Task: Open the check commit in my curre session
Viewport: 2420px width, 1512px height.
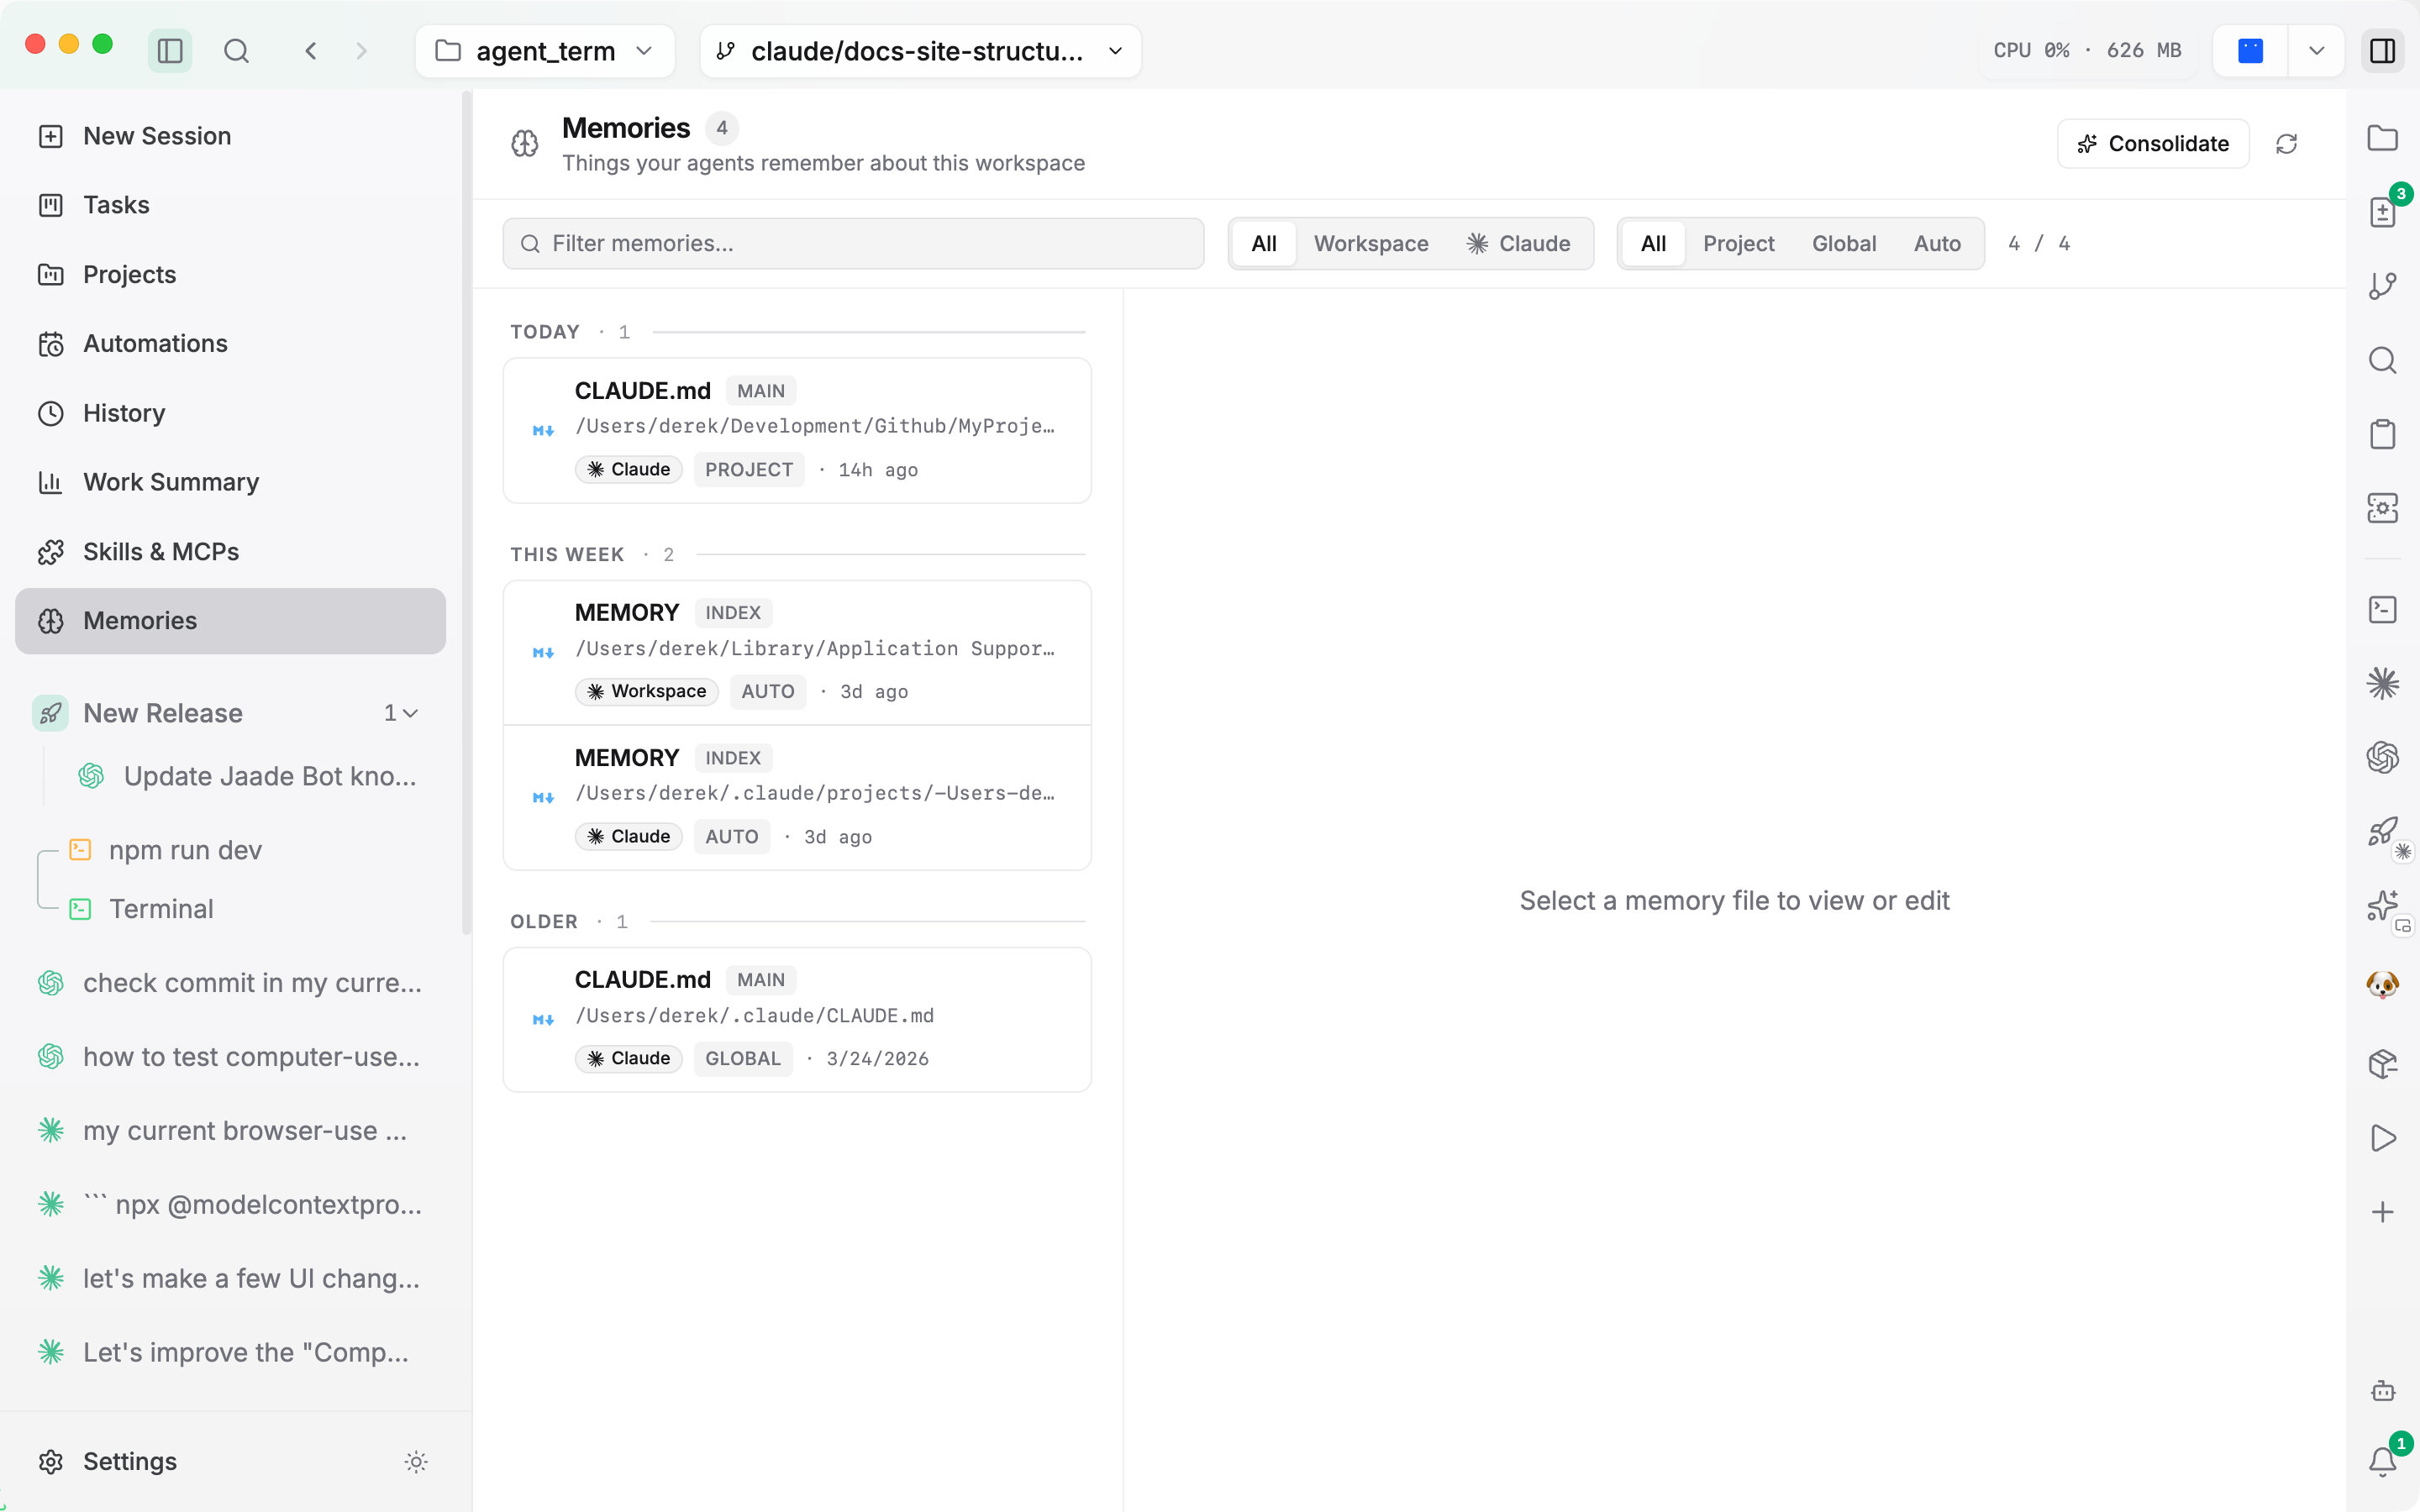Action: click(230, 983)
